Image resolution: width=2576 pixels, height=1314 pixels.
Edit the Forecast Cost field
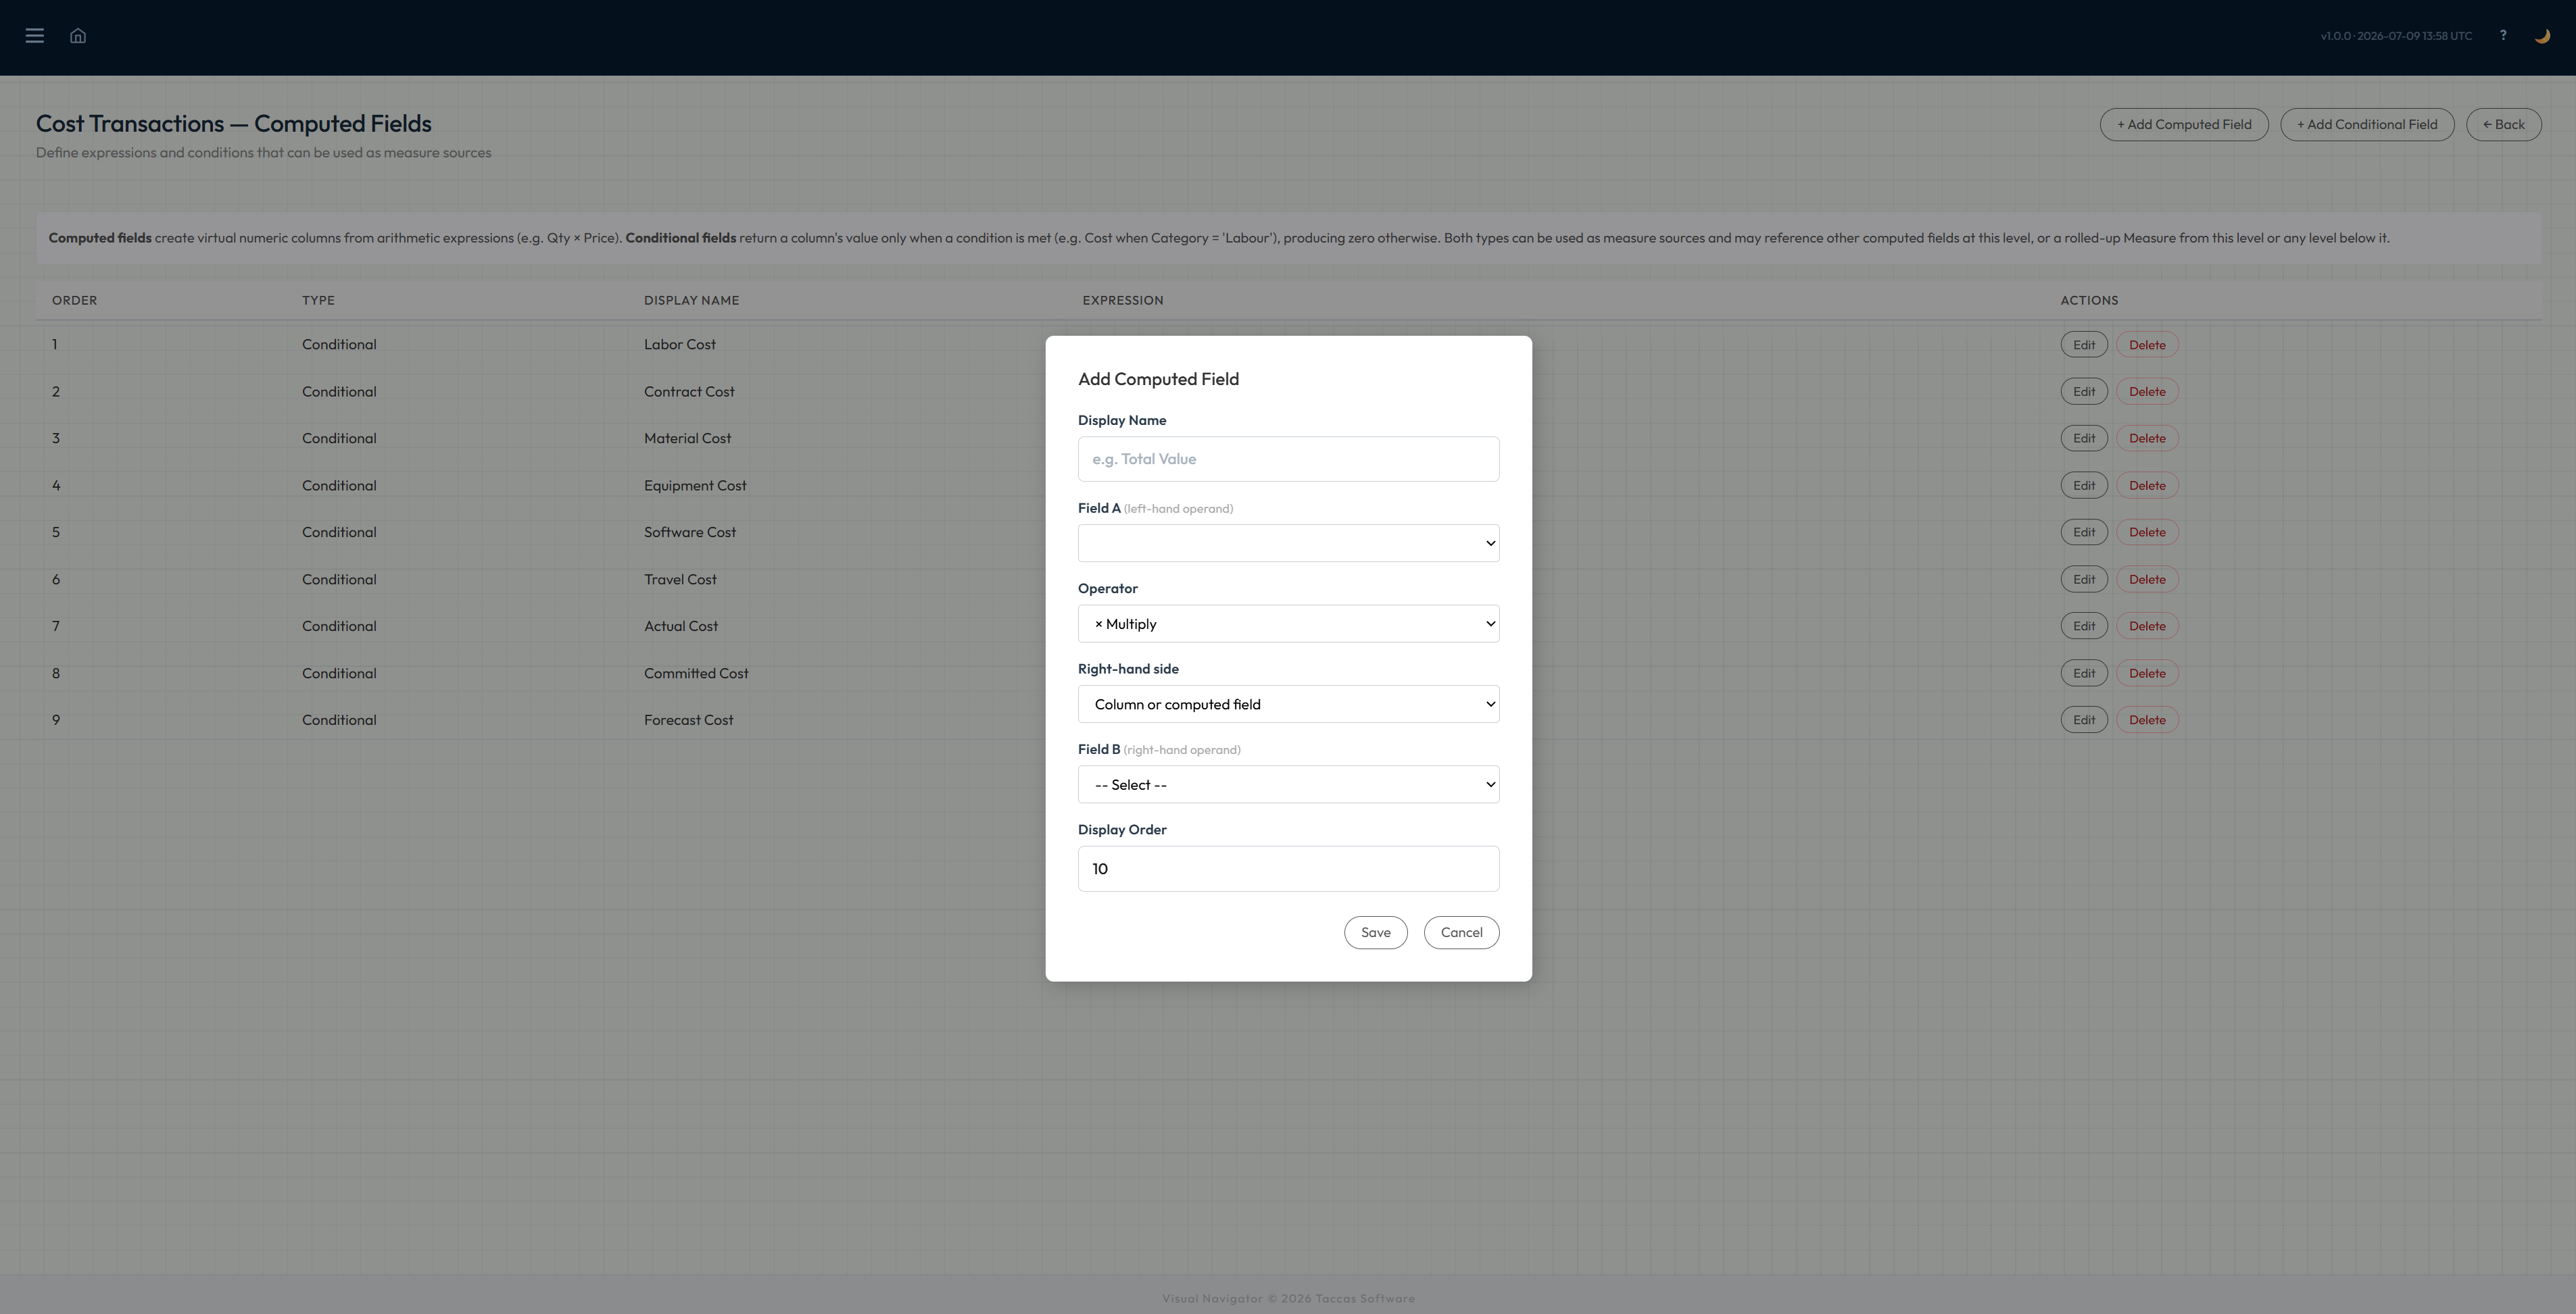(x=2084, y=720)
